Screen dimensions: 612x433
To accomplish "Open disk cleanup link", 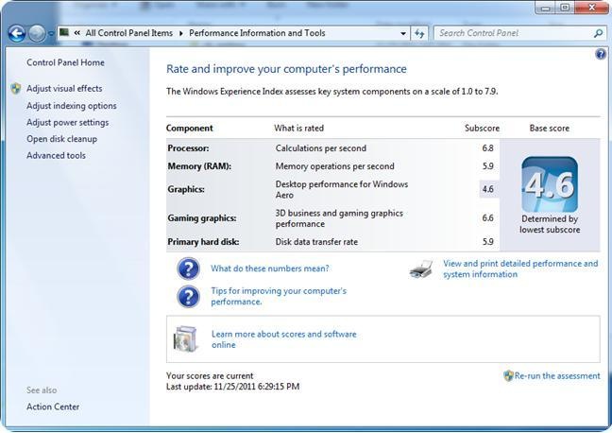I will tap(61, 139).
